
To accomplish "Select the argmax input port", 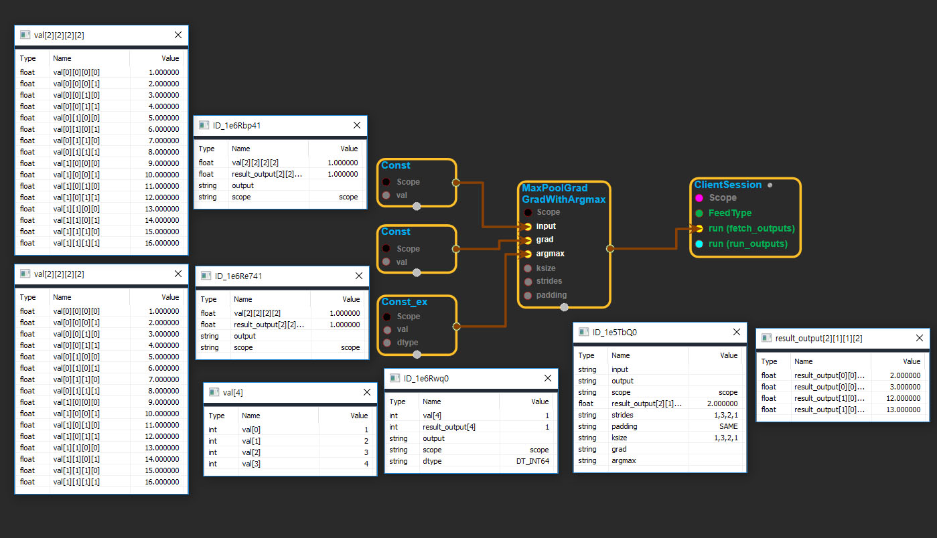I will (528, 254).
